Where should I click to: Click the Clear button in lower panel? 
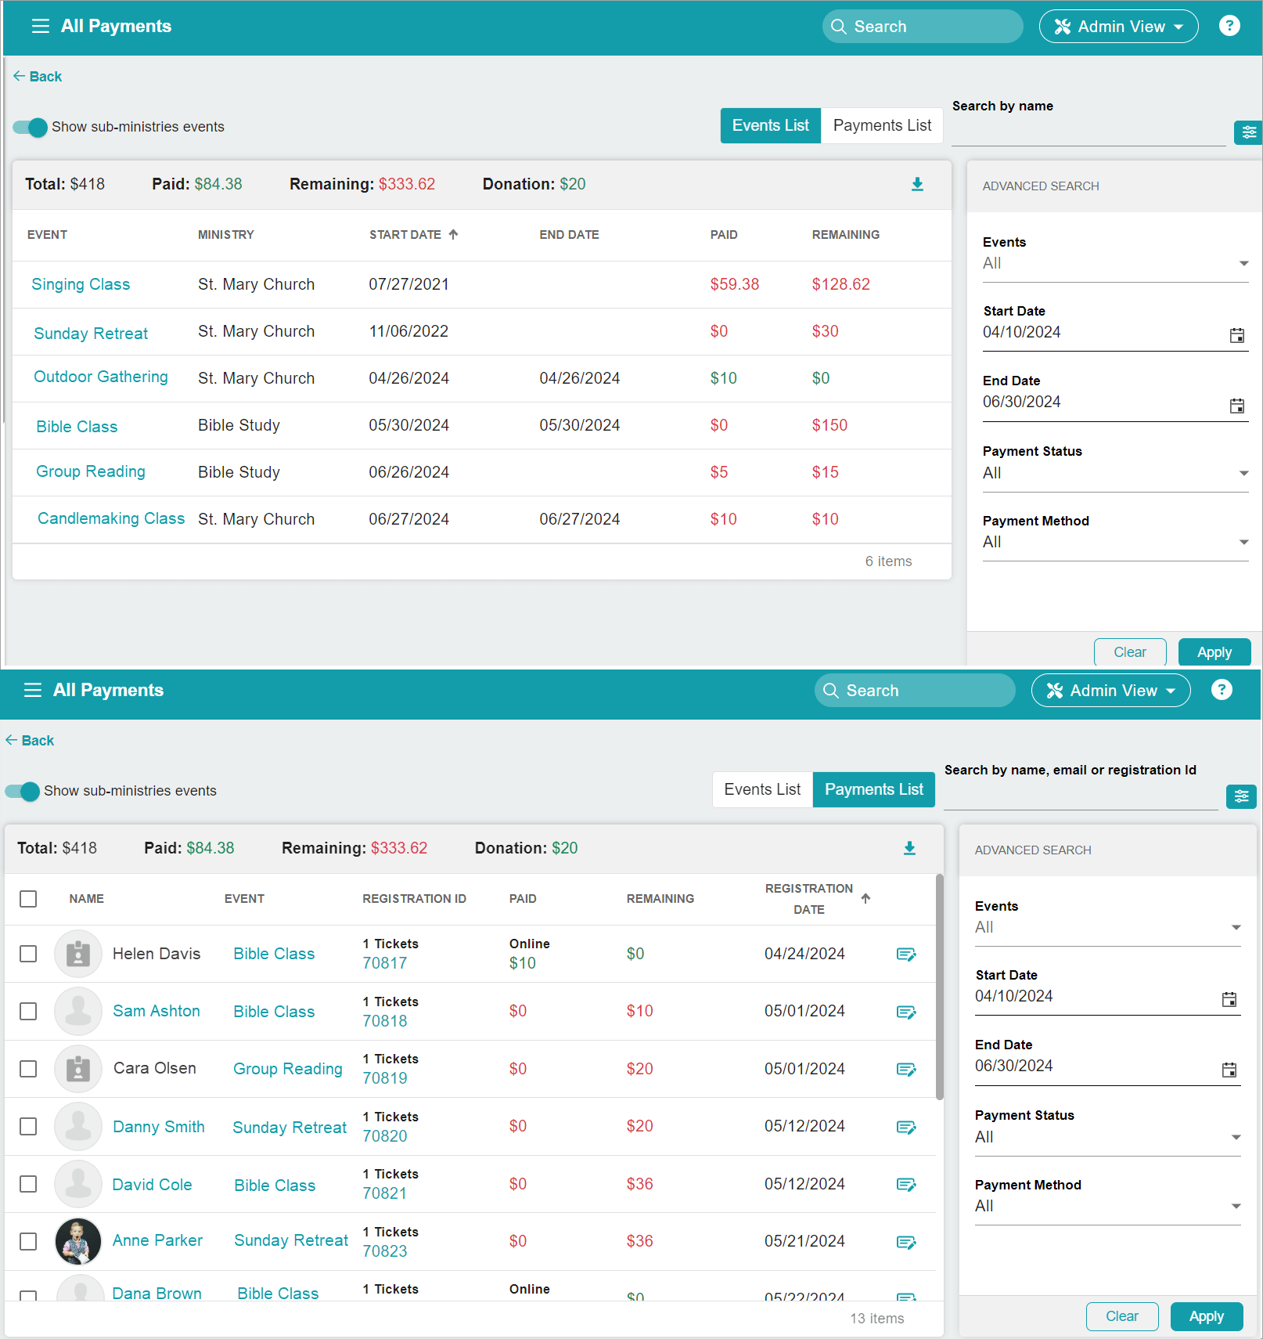pos(1121,1316)
